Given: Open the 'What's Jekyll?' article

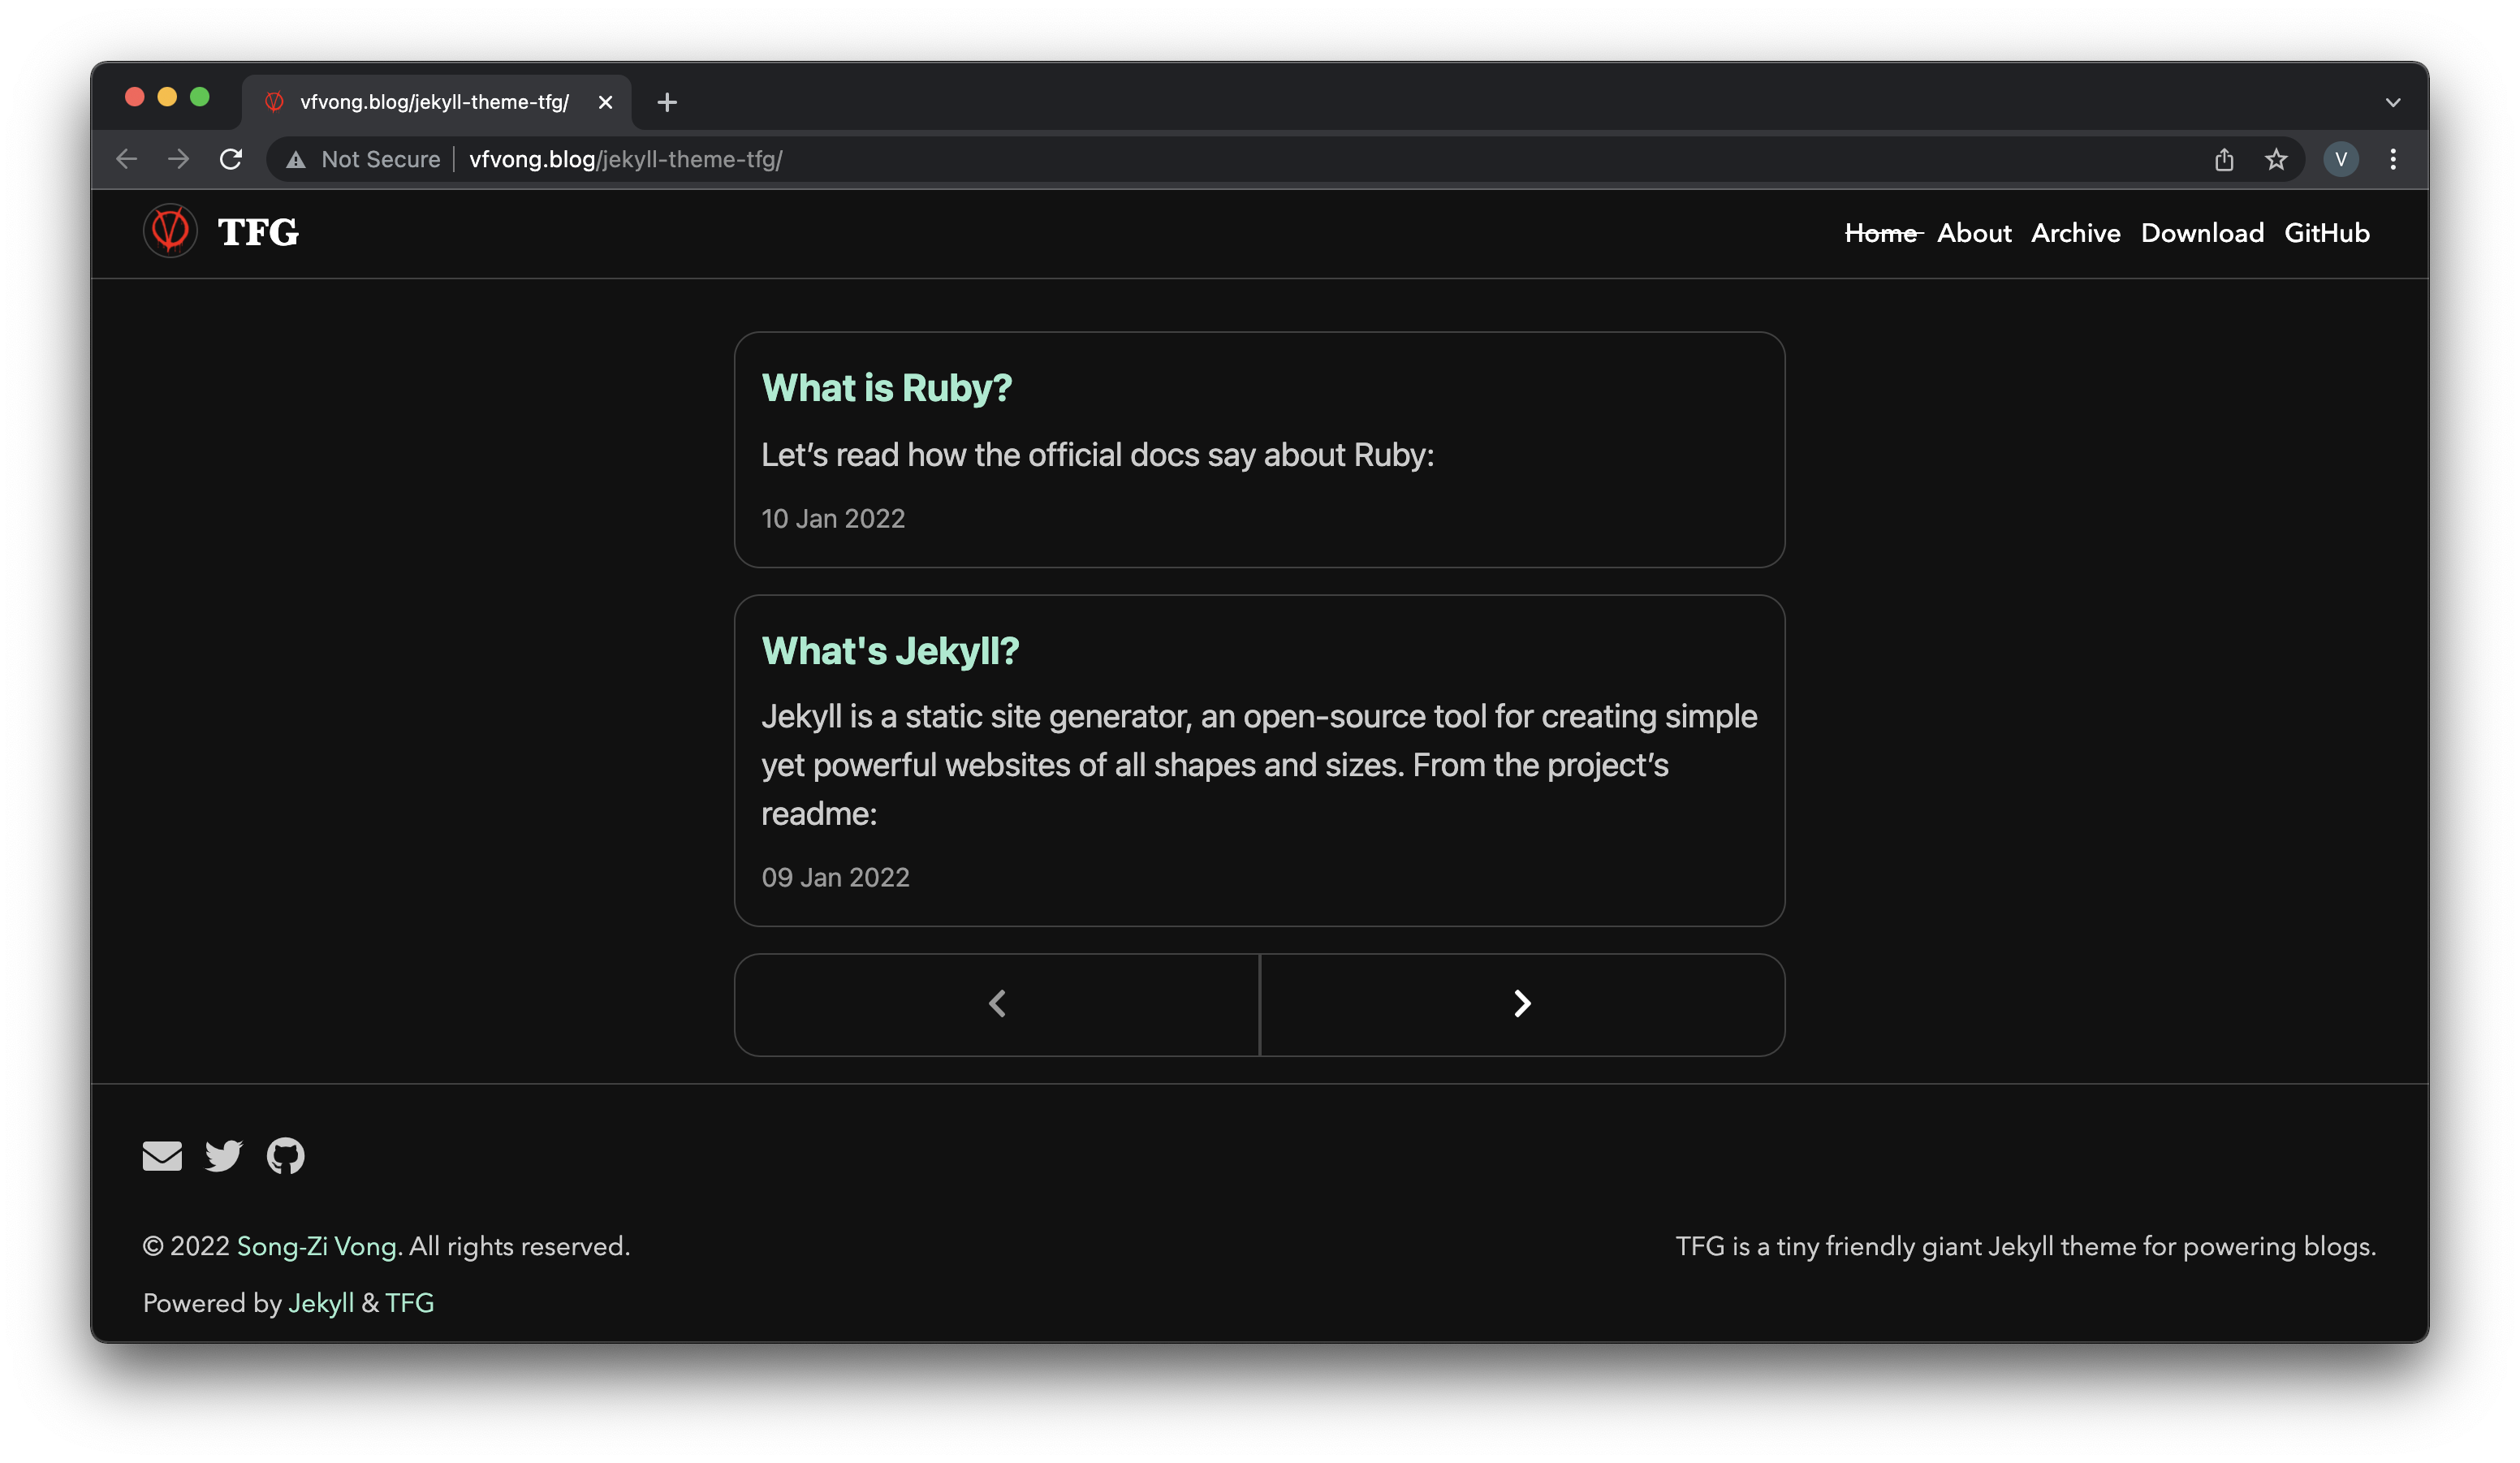Looking at the screenshot, I should (x=890, y=650).
